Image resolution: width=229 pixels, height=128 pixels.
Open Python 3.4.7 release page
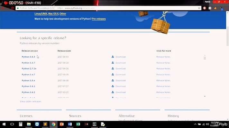coord(28,75)
